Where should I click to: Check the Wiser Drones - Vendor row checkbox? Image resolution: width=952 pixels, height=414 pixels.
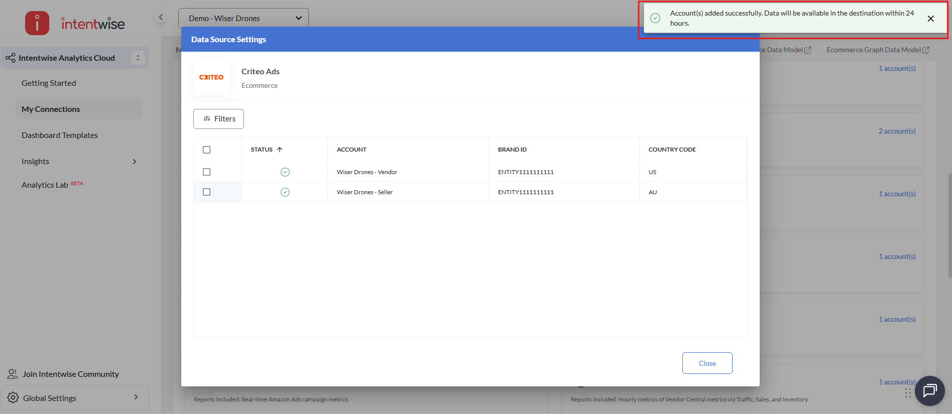[x=206, y=172]
